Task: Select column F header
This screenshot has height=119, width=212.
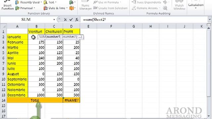Action: click(x=111, y=26)
